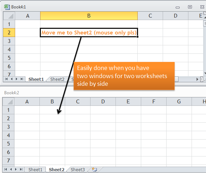The height and width of the screenshot is (173, 206).
Task: Select column D header in Book4:1
Action: click(x=175, y=16)
